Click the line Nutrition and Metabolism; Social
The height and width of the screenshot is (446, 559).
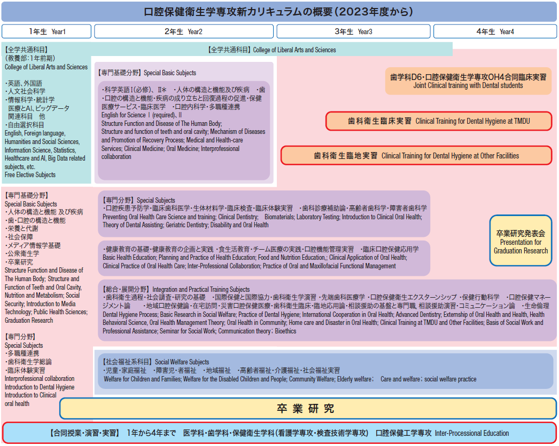point(42,296)
